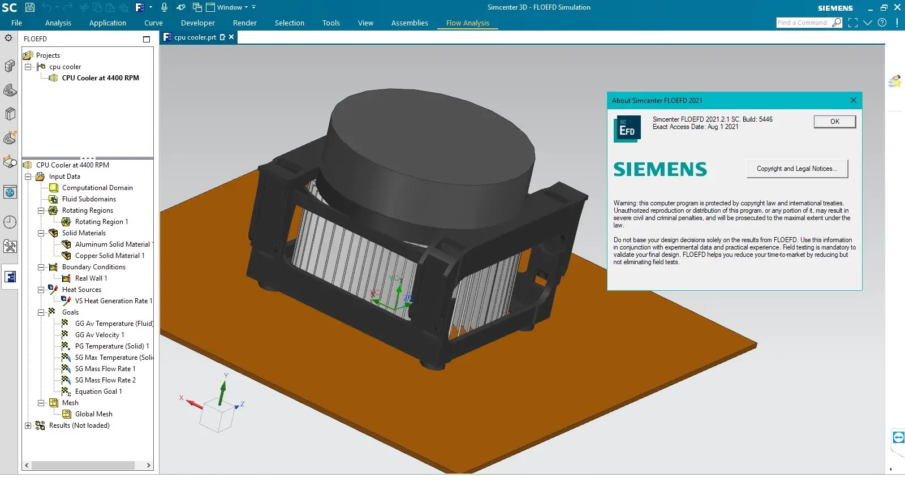The image size is (905, 486).
Task: Click the Redo arrow in quick access toolbar
Action: 67,7
